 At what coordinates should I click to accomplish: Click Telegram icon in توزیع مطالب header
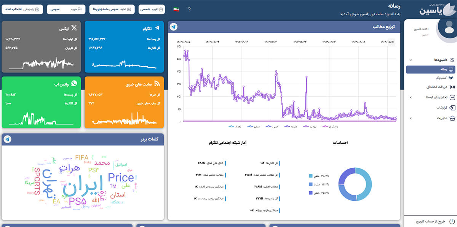pos(174,27)
